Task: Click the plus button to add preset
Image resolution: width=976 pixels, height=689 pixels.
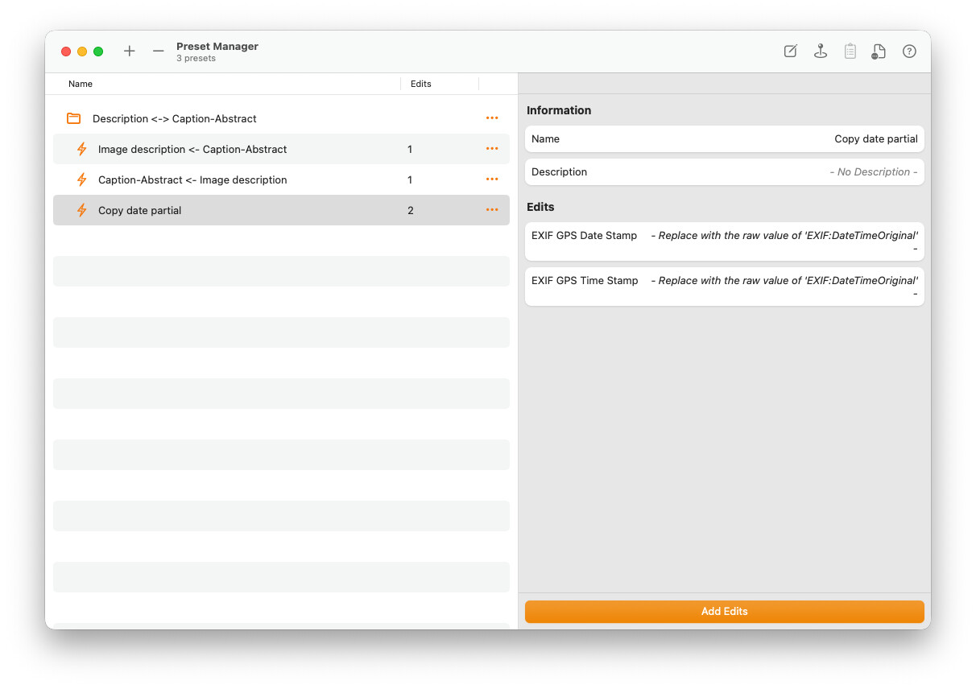Action: (x=130, y=52)
